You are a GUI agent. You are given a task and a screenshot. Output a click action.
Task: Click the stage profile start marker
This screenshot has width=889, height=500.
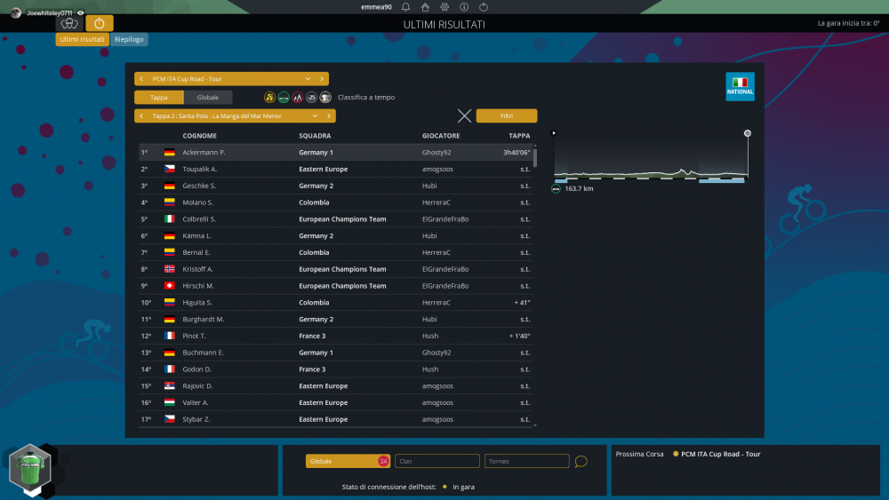[554, 133]
